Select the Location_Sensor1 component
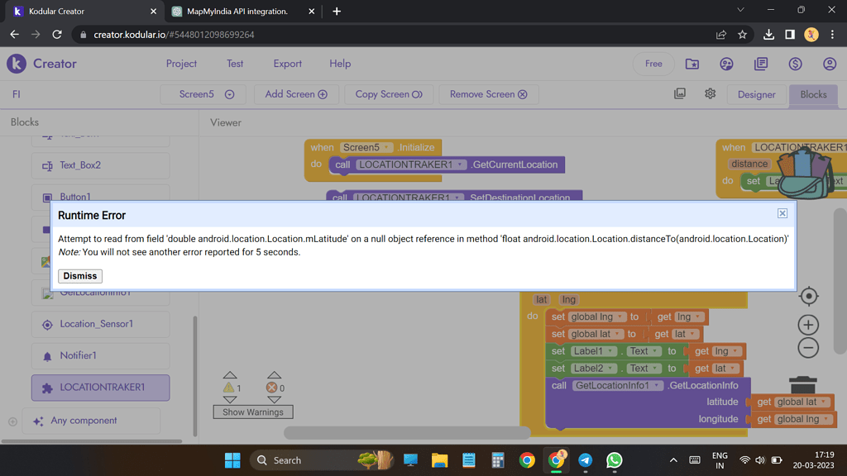This screenshot has height=476, width=847. point(100,324)
